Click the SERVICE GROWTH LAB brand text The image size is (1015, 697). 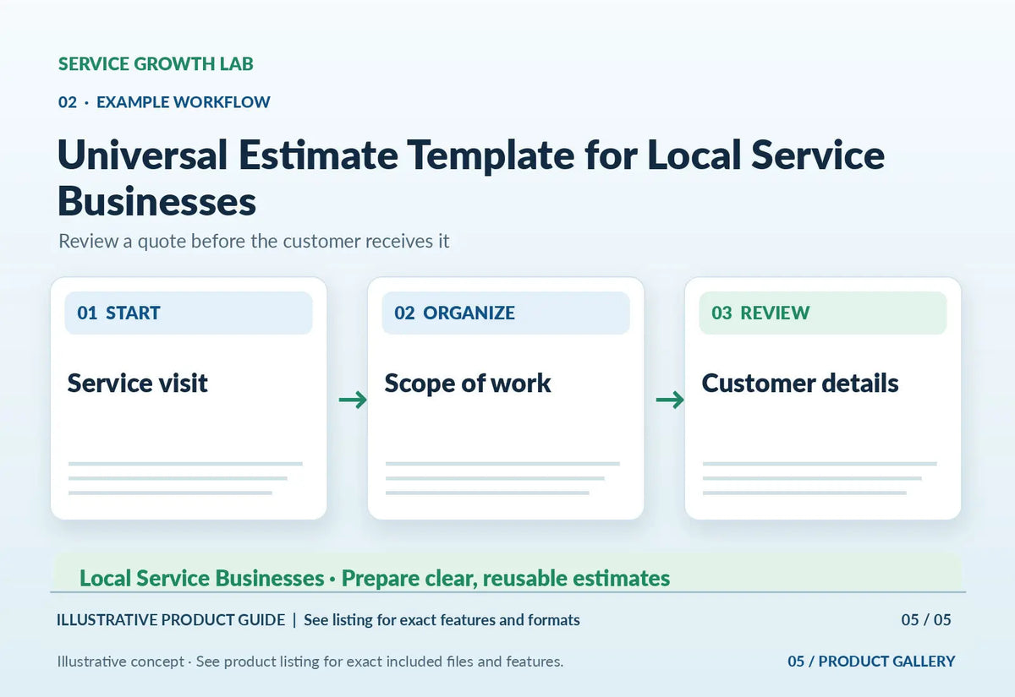click(x=156, y=63)
